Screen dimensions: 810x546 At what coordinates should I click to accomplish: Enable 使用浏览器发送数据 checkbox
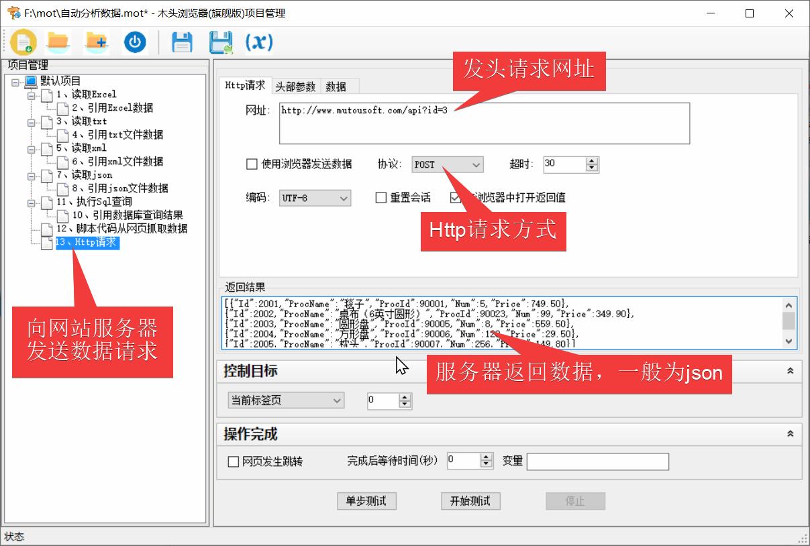pos(252,163)
